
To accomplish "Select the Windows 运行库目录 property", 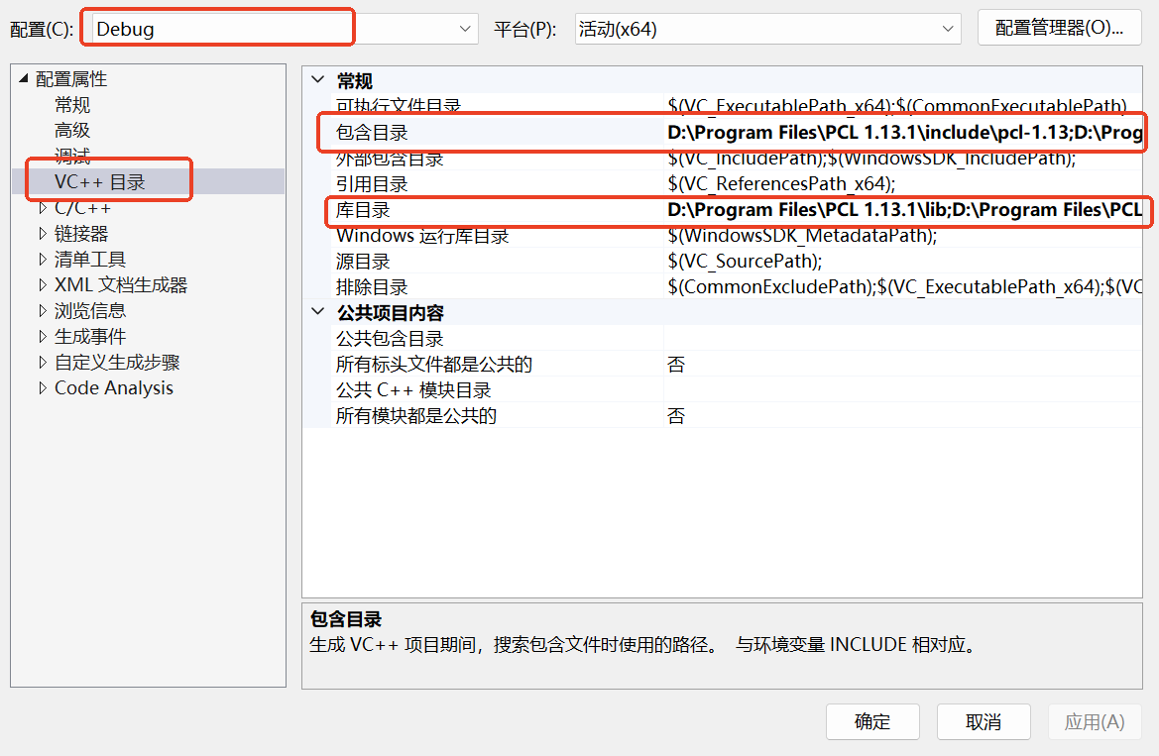I will pos(422,236).
